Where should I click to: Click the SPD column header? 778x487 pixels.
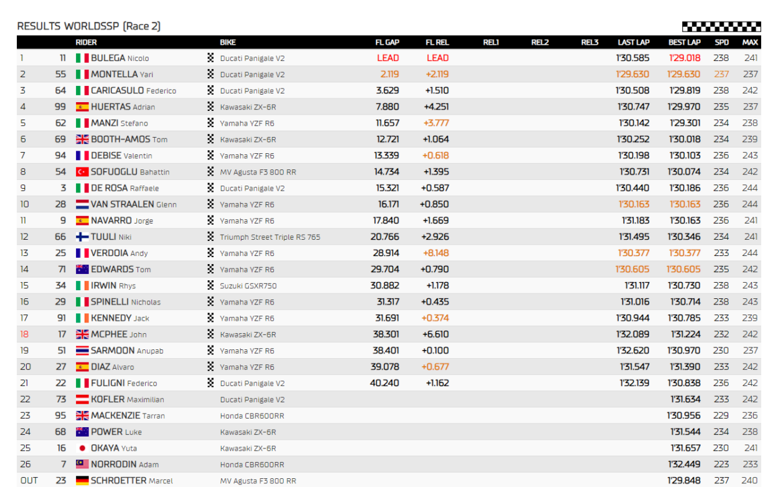[x=721, y=42]
